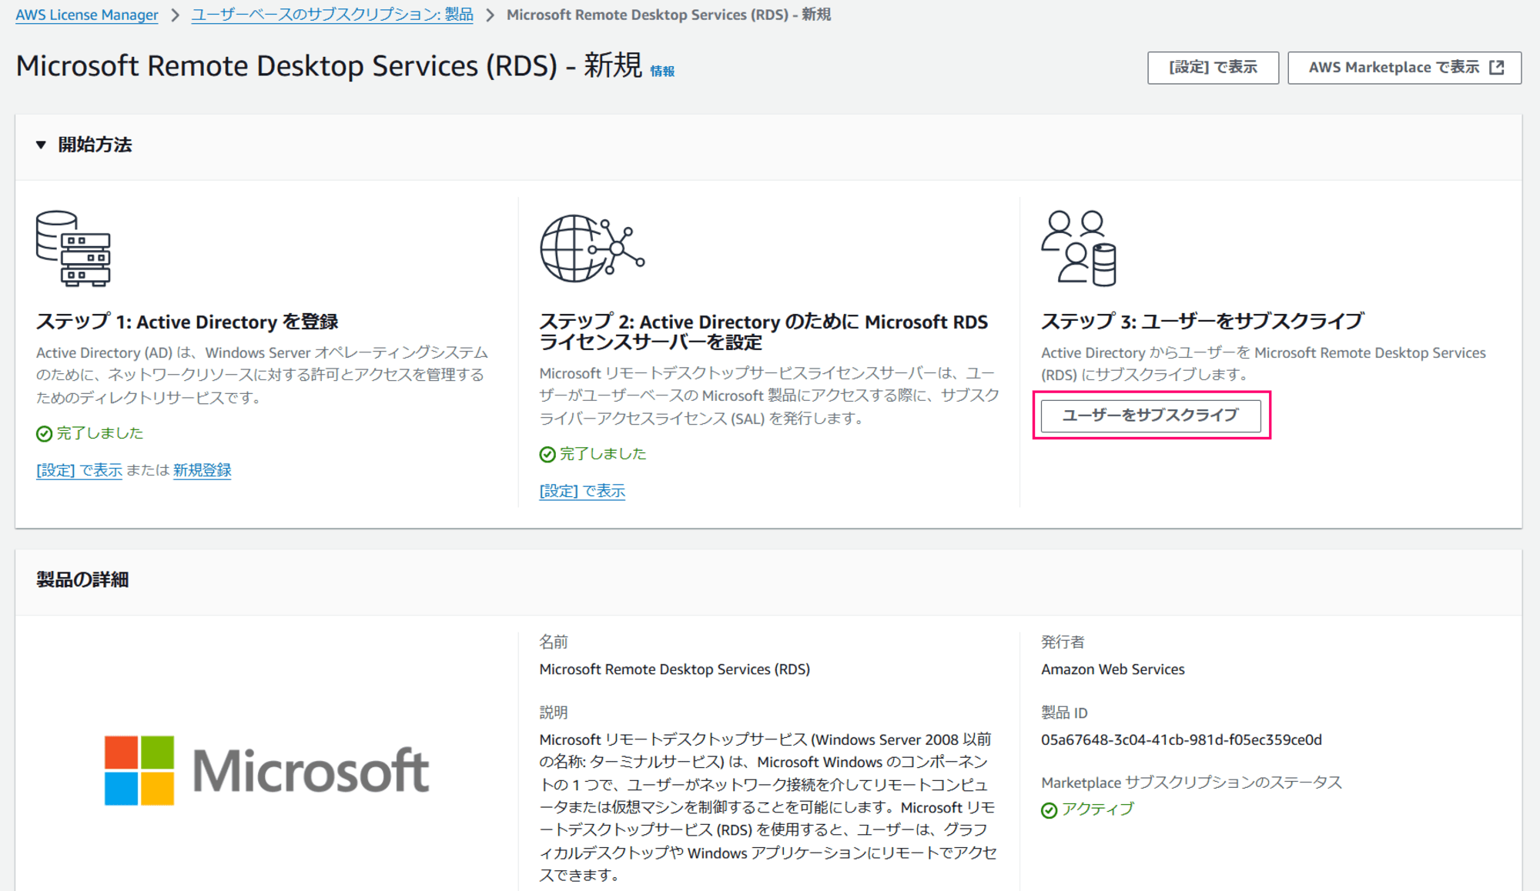Open [設定] で表示 link under step 2
This screenshot has width=1540, height=891.
[x=582, y=491]
